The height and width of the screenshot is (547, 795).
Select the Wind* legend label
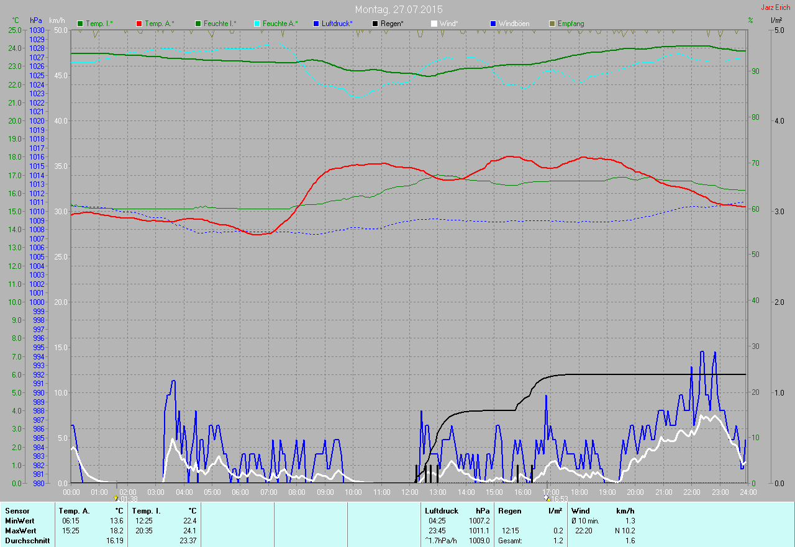(x=449, y=24)
